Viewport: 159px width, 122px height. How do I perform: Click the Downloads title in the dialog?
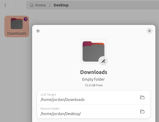[x=93, y=72]
